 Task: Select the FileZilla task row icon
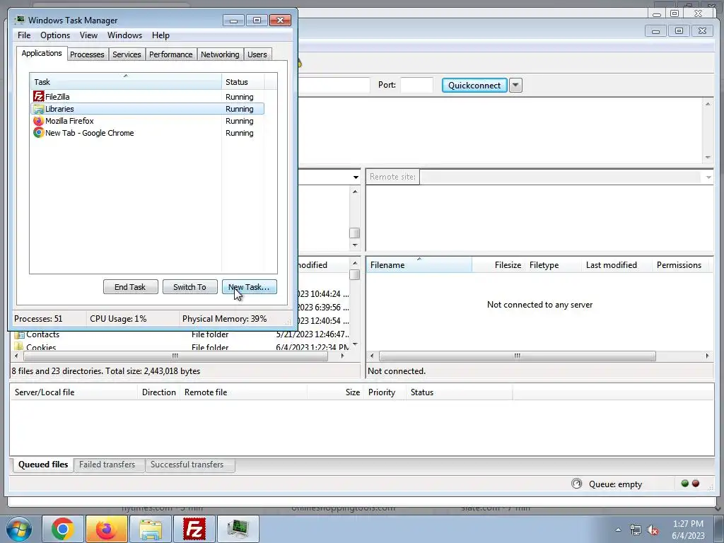click(x=38, y=96)
